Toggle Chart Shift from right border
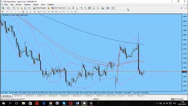The height and width of the screenshot is (106, 188). click(98, 8)
